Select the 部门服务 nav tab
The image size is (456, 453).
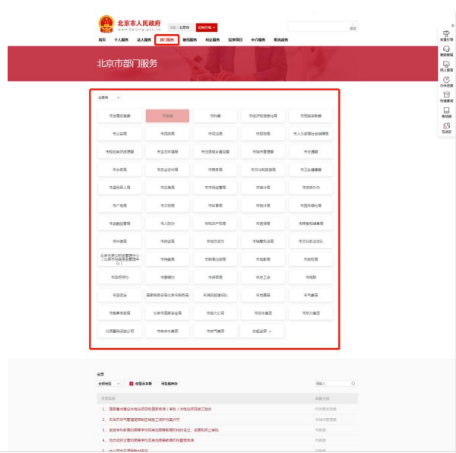[166, 40]
